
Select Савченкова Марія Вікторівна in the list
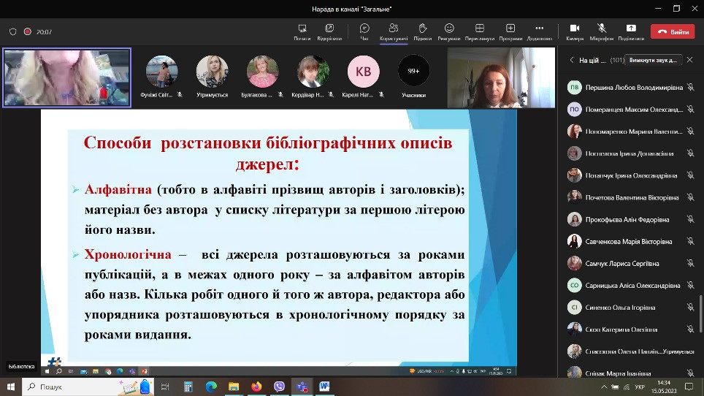629,241
